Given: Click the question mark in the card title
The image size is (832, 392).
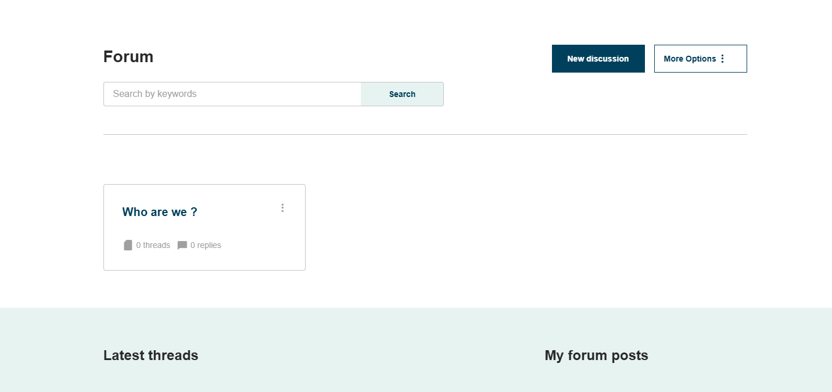Looking at the screenshot, I should coord(194,212).
